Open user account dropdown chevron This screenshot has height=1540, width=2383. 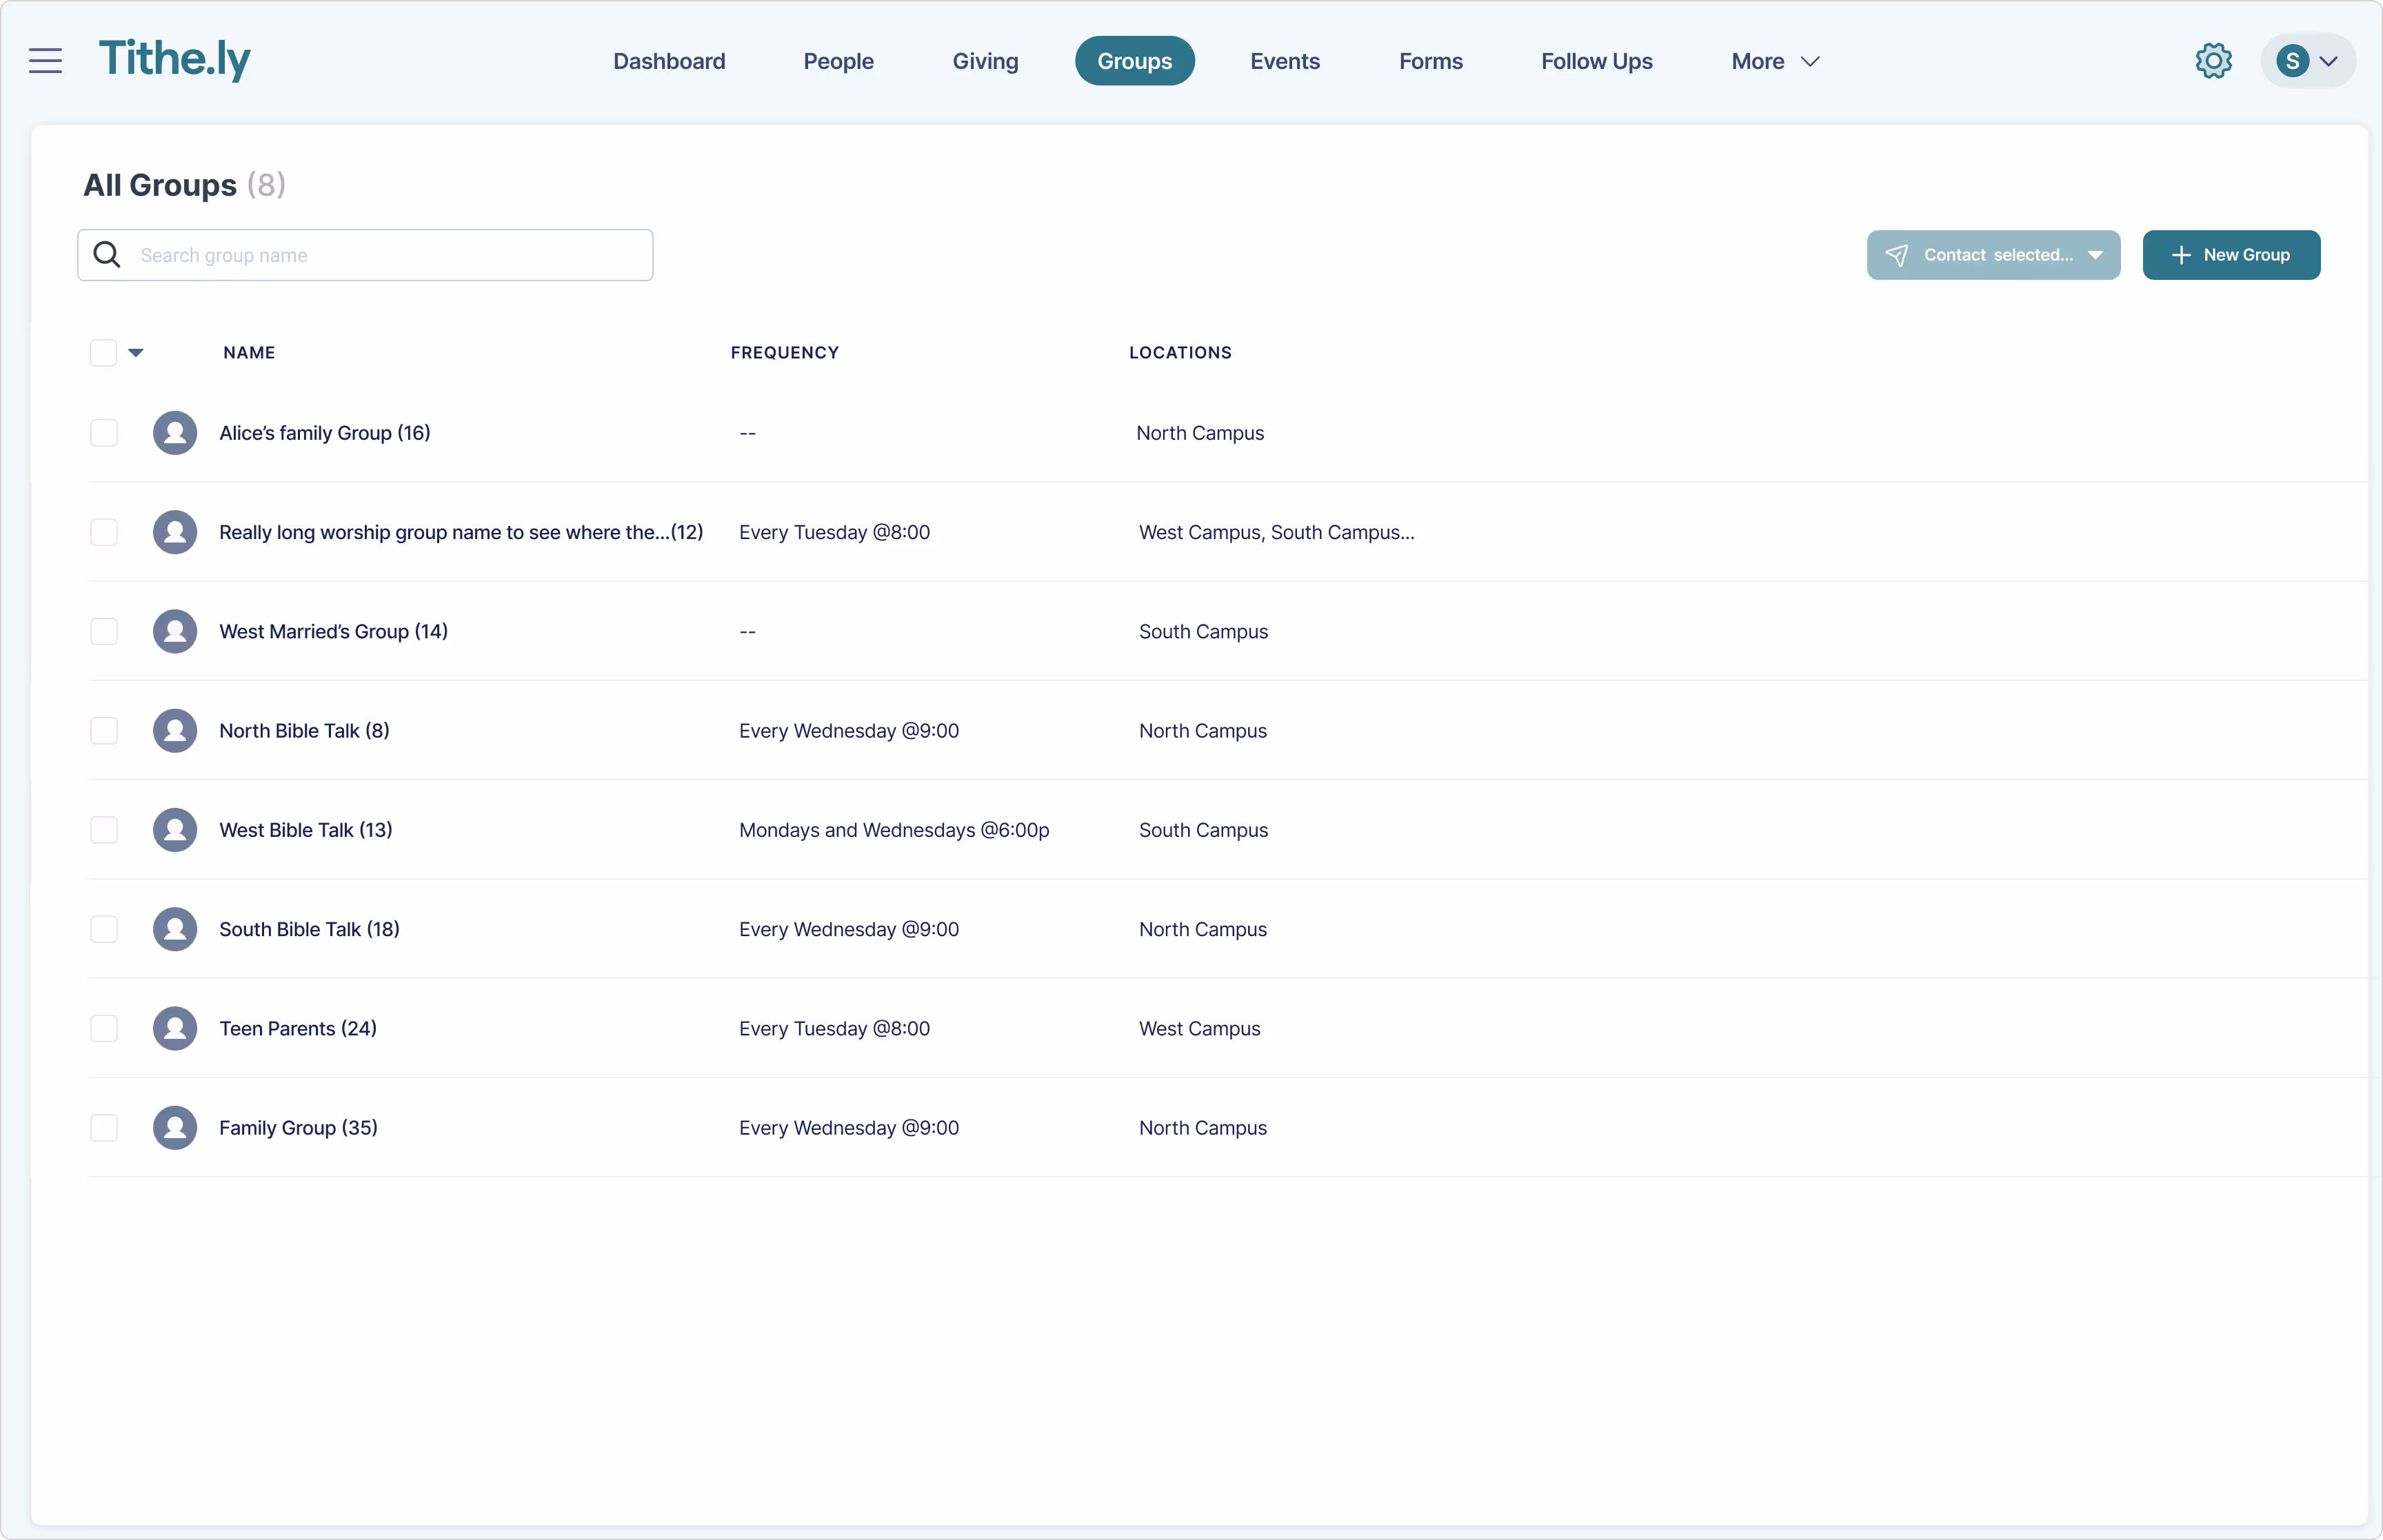pos(2329,61)
